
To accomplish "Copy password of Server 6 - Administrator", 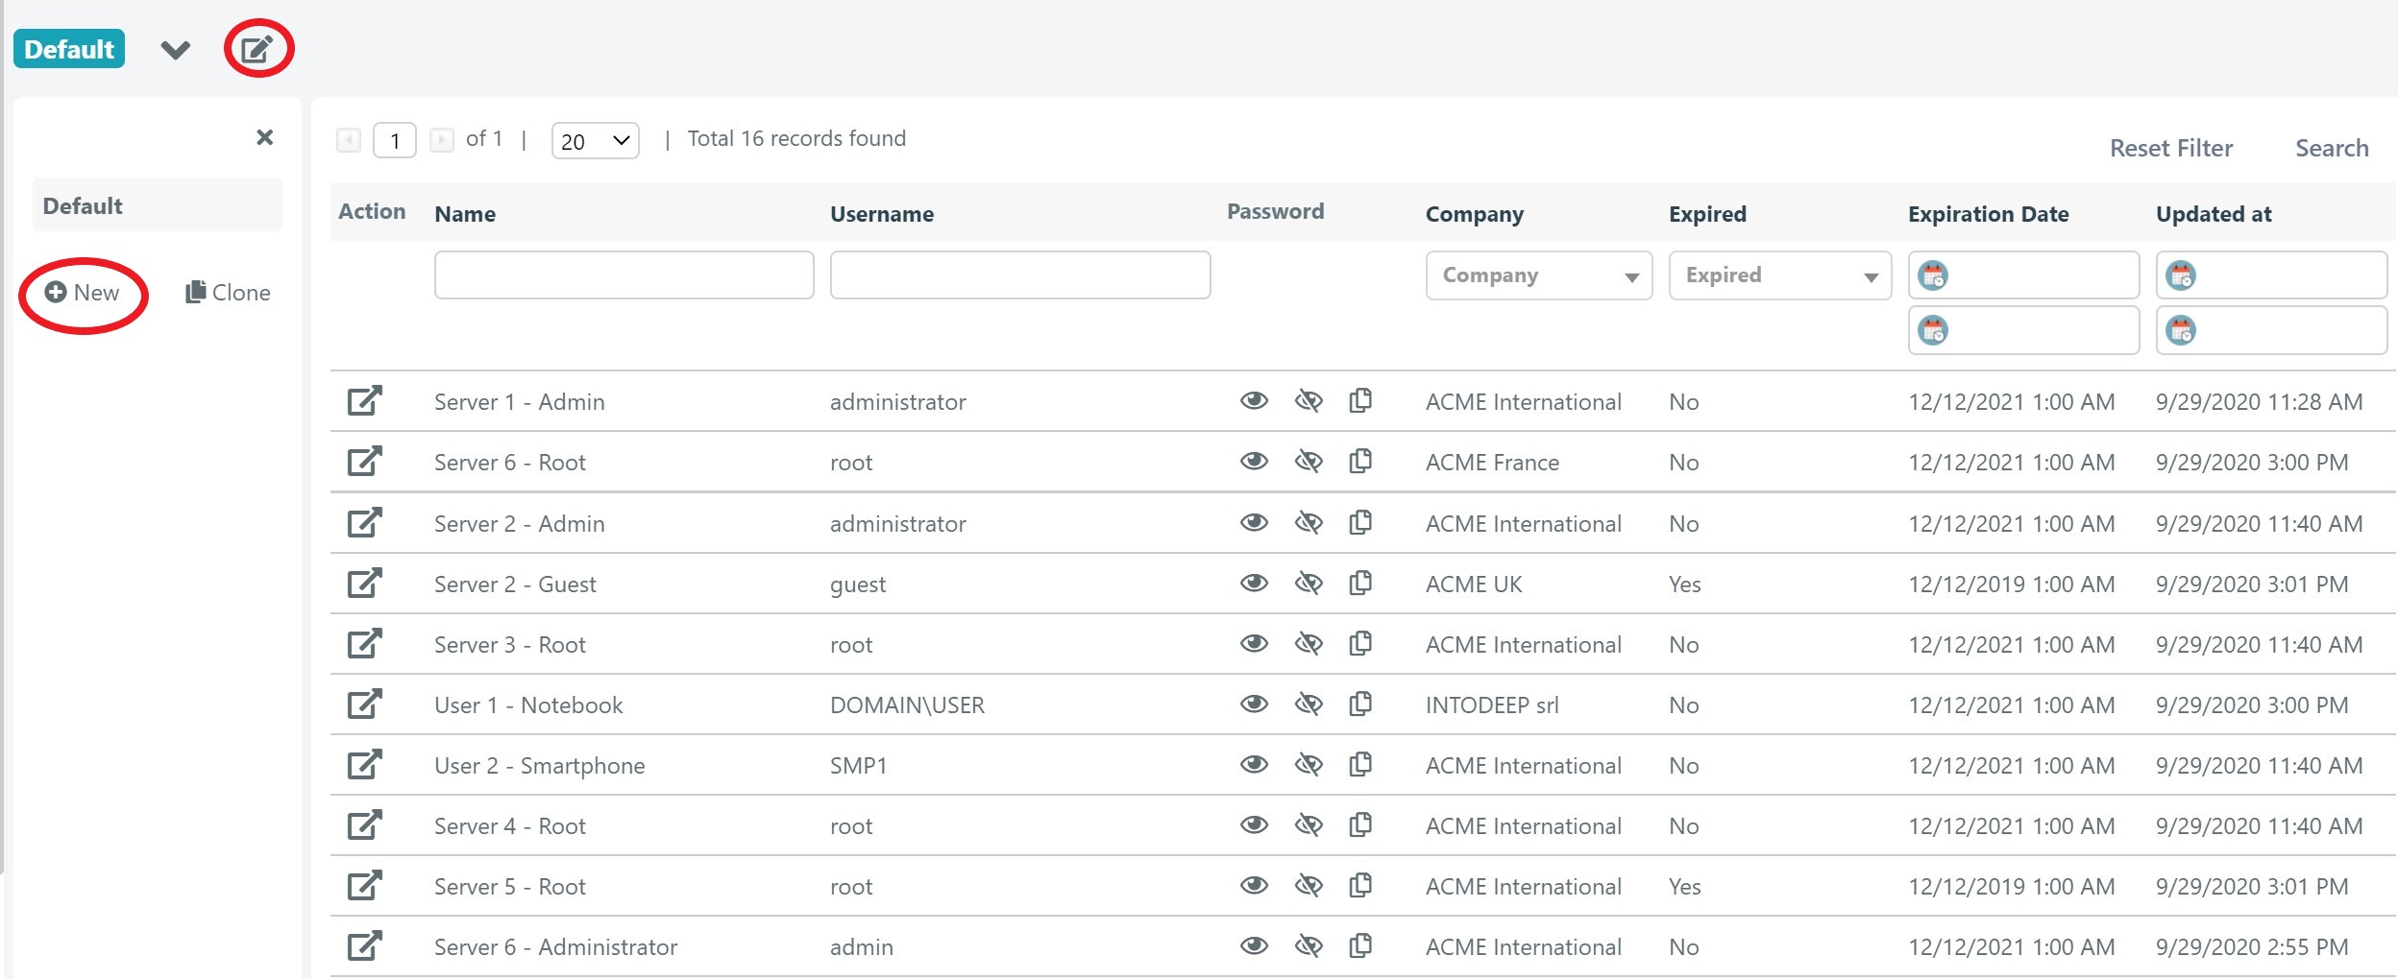I will (x=1360, y=945).
